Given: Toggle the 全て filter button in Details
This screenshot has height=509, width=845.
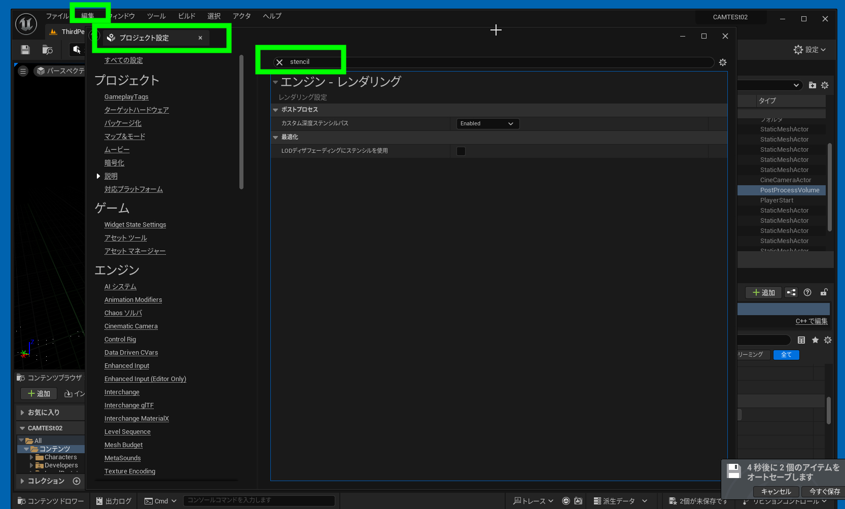Looking at the screenshot, I should coord(786,355).
